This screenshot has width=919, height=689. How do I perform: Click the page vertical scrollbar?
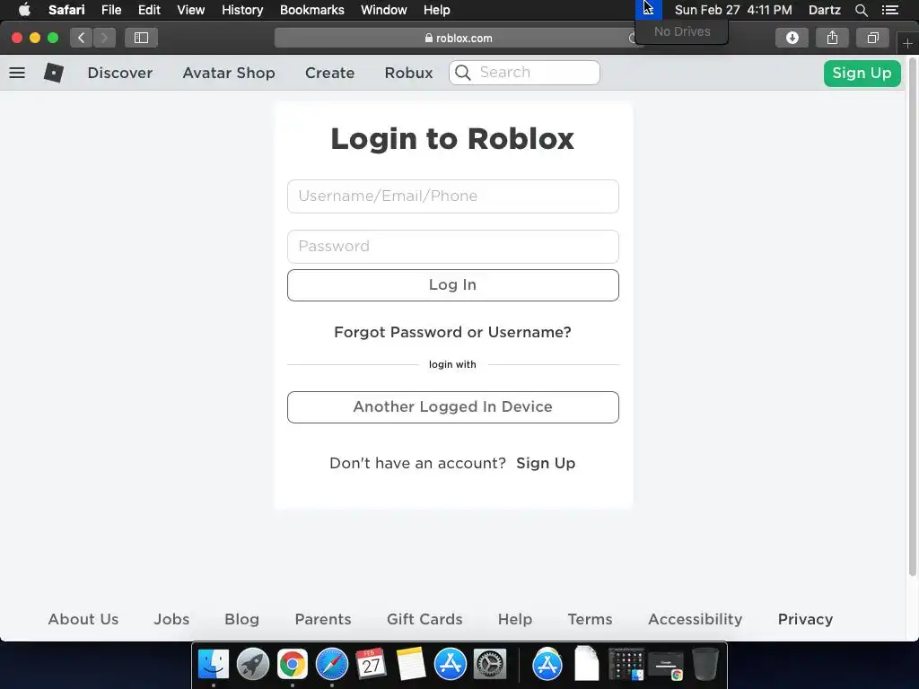point(913,317)
